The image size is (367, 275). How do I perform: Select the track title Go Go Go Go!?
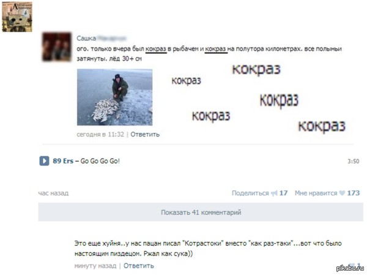tap(100, 161)
